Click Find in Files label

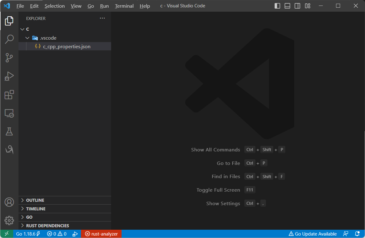tap(226, 177)
